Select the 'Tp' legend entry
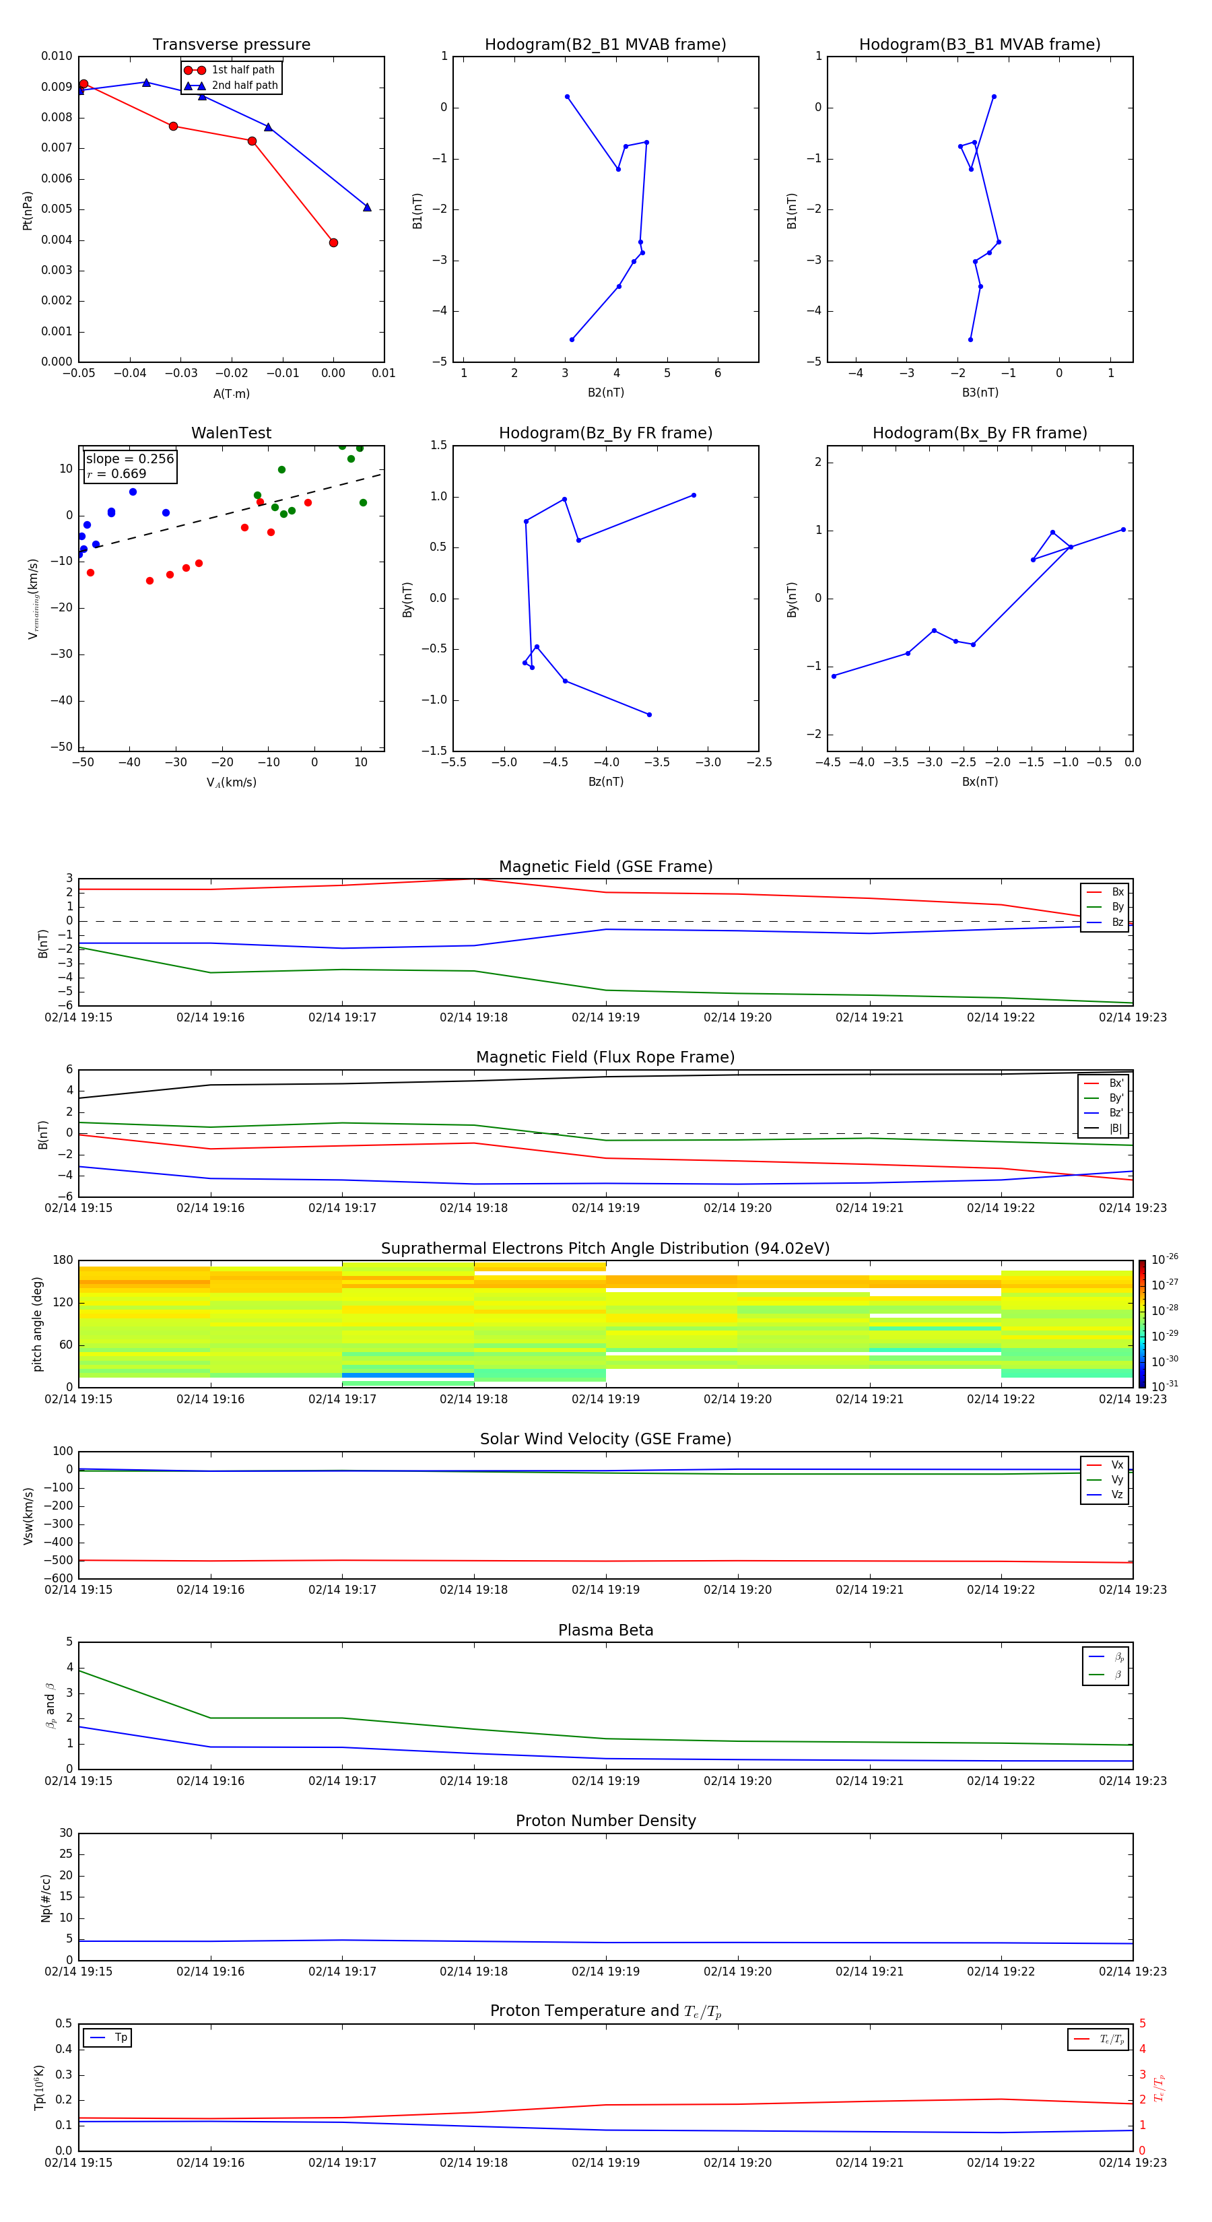This screenshot has height=2222, width=1212. (x=108, y=2038)
